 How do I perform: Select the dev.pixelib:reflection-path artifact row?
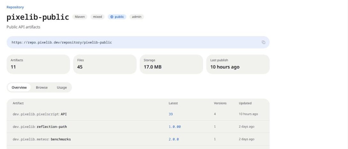point(138,127)
